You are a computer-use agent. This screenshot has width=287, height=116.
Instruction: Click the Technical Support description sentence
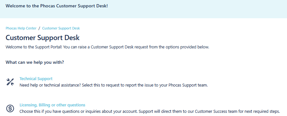tap(114, 85)
